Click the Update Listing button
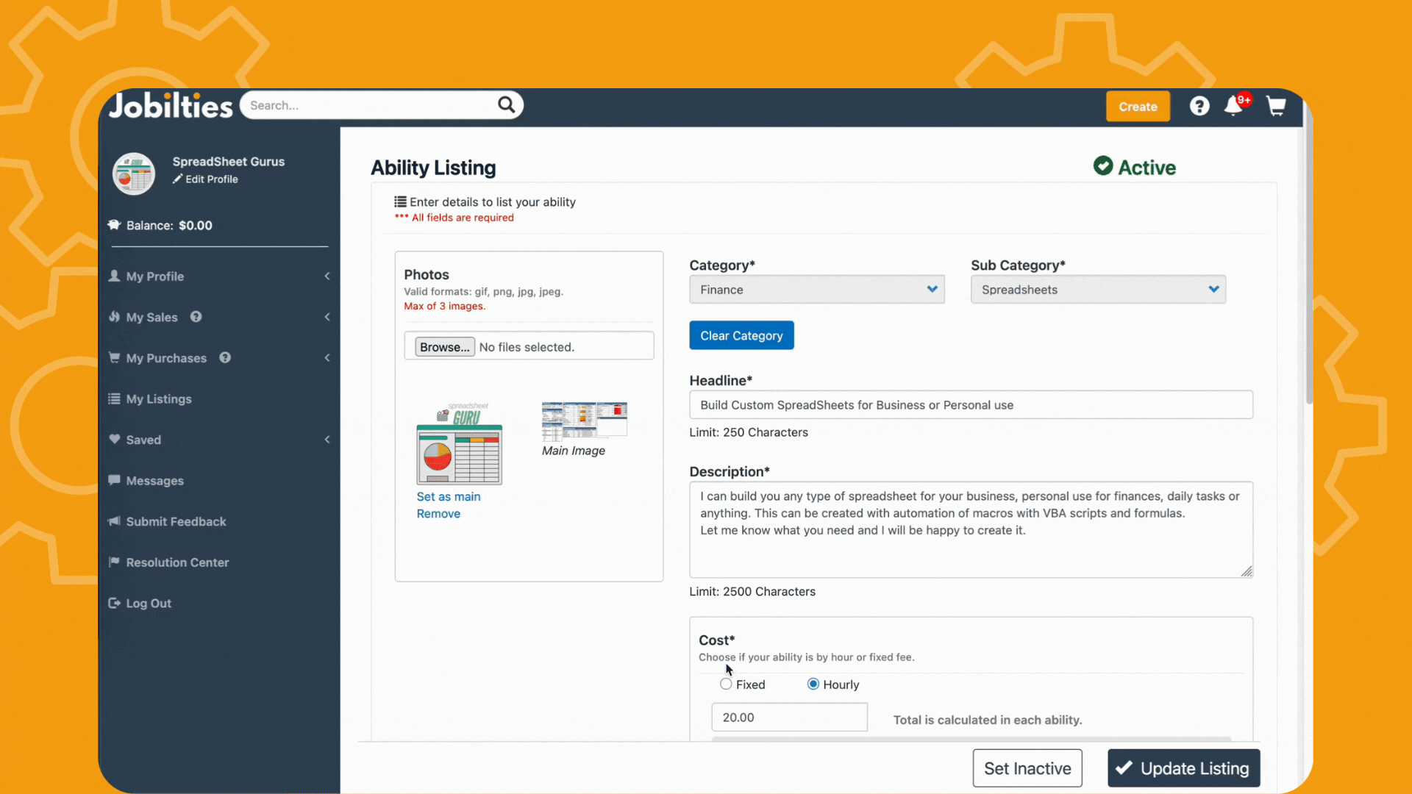 (1183, 768)
